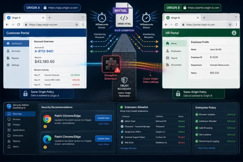243x162 pixels.
Task: Select the Customer Support Helper blocked row
Action: click(154, 137)
